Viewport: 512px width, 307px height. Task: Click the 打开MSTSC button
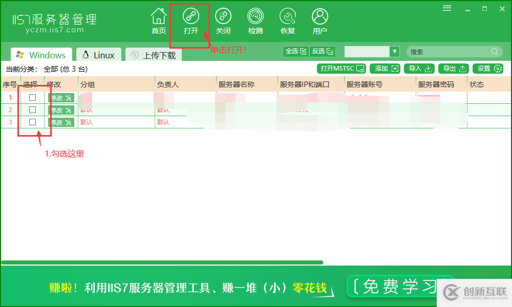point(341,69)
